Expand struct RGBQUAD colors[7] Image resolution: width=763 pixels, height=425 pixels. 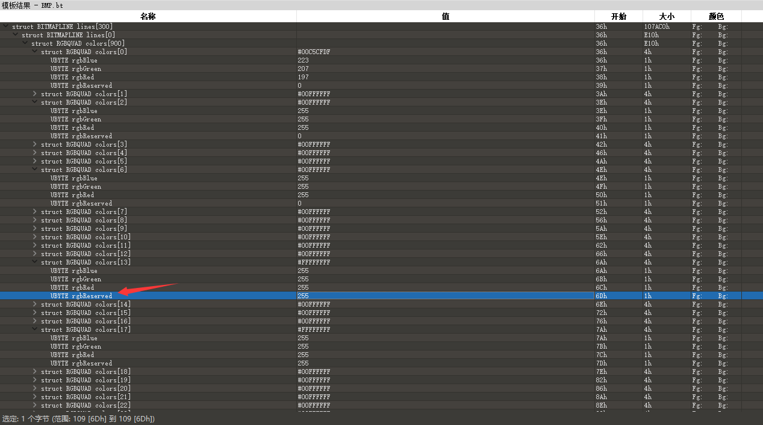click(34, 211)
